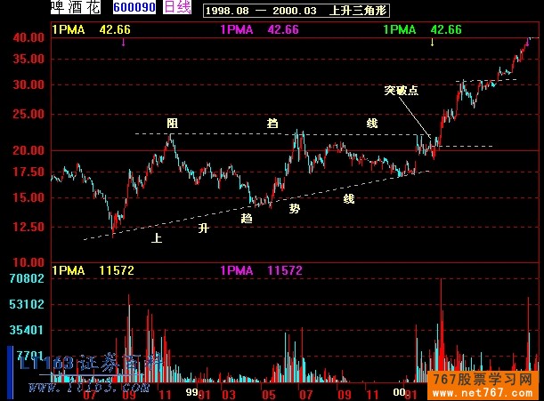The width and height of the screenshot is (544, 401).
Task: Select magenta 1PMA 11572 volume indicator
Action: pyautogui.click(x=262, y=270)
